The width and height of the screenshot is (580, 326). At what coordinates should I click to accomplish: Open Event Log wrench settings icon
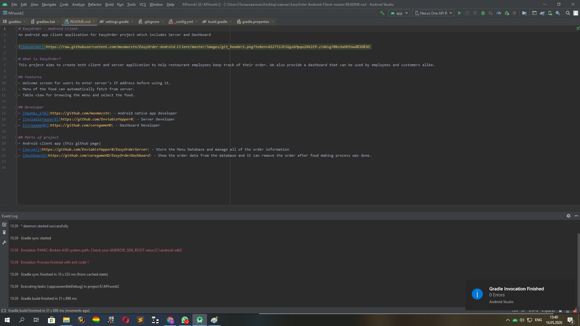click(x=4, y=242)
